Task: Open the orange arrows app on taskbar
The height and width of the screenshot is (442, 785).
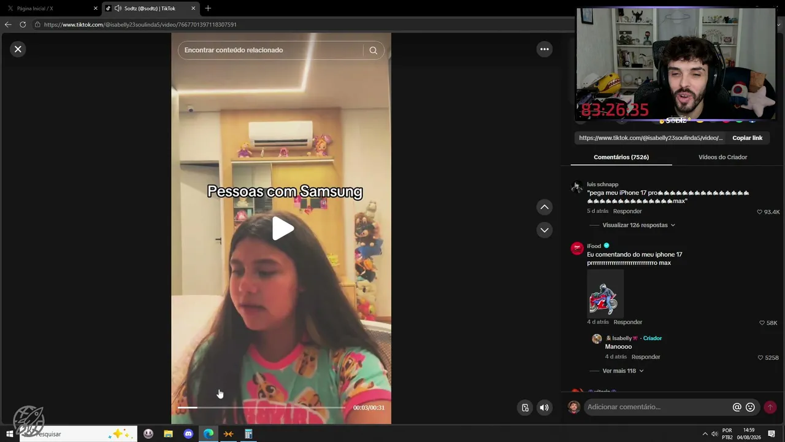Action: (x=228, y=434)
